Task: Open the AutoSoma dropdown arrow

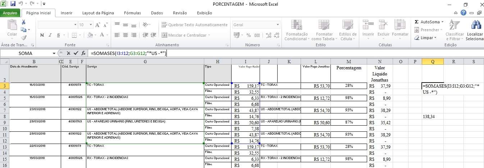Action: click(442, 22)
